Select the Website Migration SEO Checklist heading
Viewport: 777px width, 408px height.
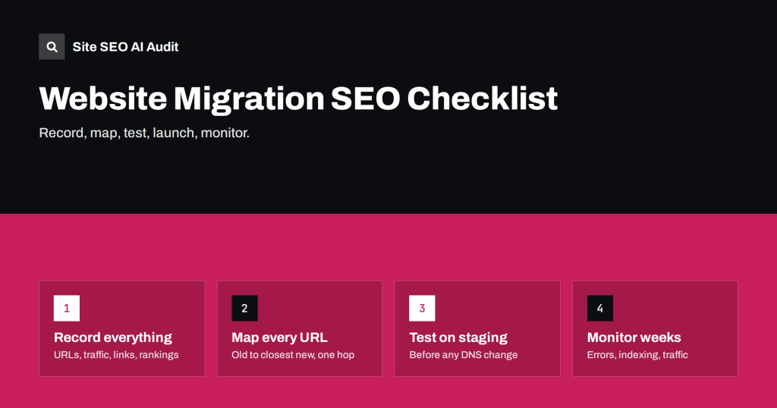(298, 99)
